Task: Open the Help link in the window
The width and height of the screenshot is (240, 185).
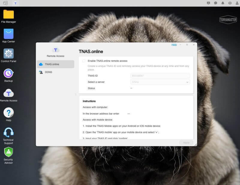Action: [x=174, y=45]
